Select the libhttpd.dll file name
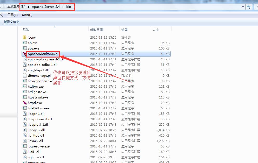The height and width of the screenshot is (163, 258). 36,136
